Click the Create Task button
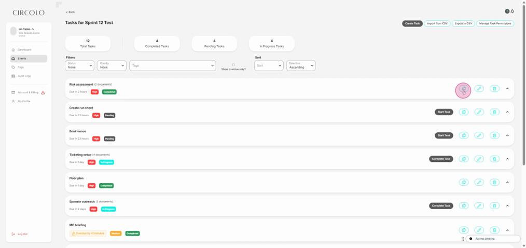Screen dimensions: 526x248 [x=412, y=23]
